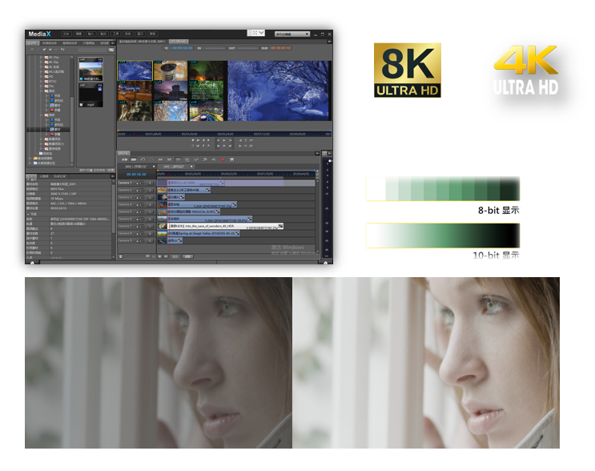Screen dimensions: 595x471
Task: Click the MediaX logo in title bar
Action: point(39,34)
